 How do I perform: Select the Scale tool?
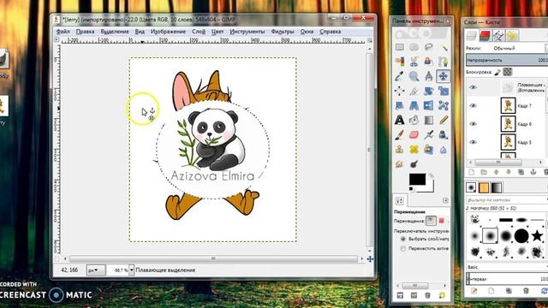(x=444, y=92)
